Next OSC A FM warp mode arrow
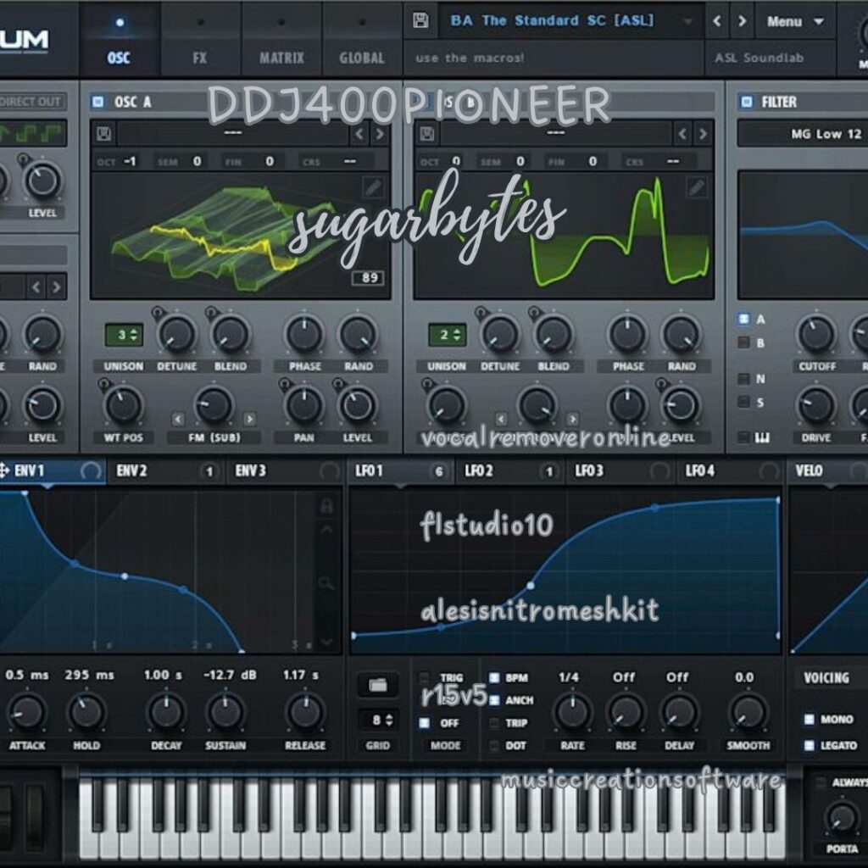Viewport: 868px width, 868px height. (x=250, y=419)
